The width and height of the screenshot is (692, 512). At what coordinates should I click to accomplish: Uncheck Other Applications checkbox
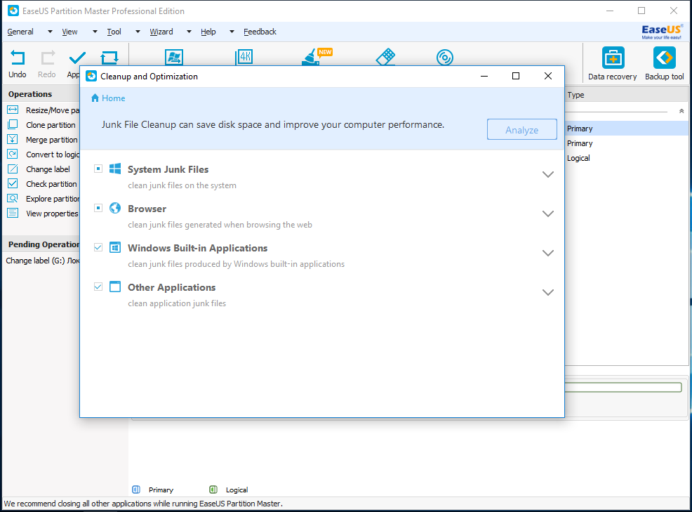(x=98, y=287)
